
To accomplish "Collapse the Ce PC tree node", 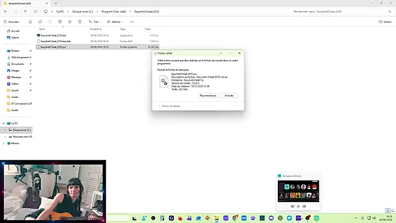I will point(4,123).
